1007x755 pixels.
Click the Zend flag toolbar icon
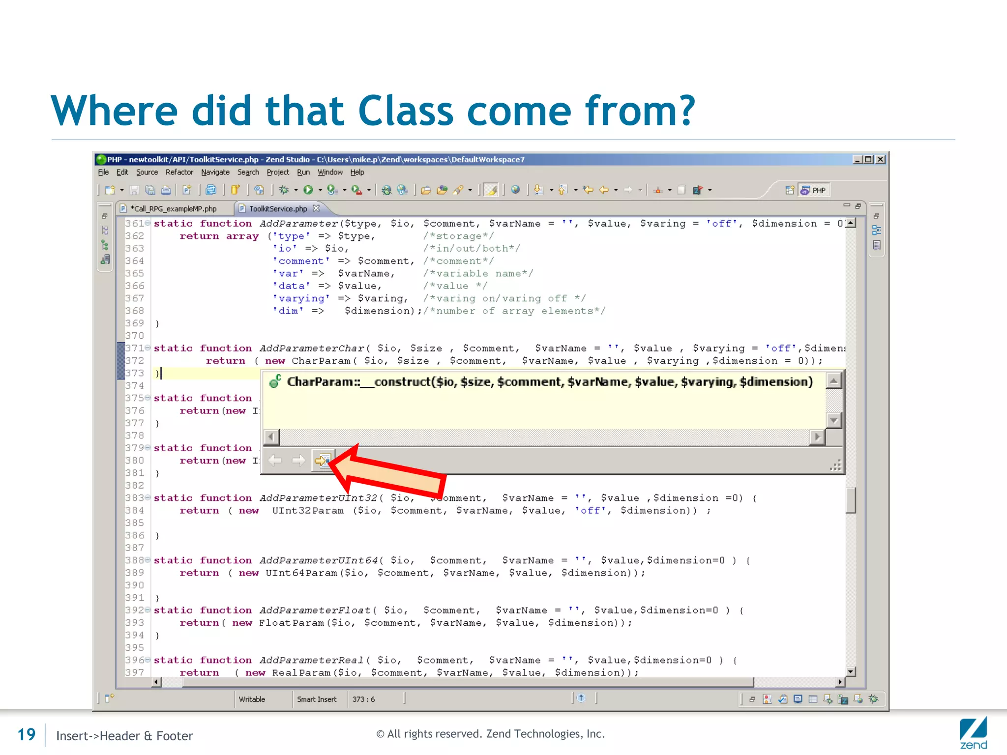[698, 190]
